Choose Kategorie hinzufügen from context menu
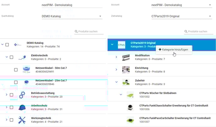 (174, 50)
